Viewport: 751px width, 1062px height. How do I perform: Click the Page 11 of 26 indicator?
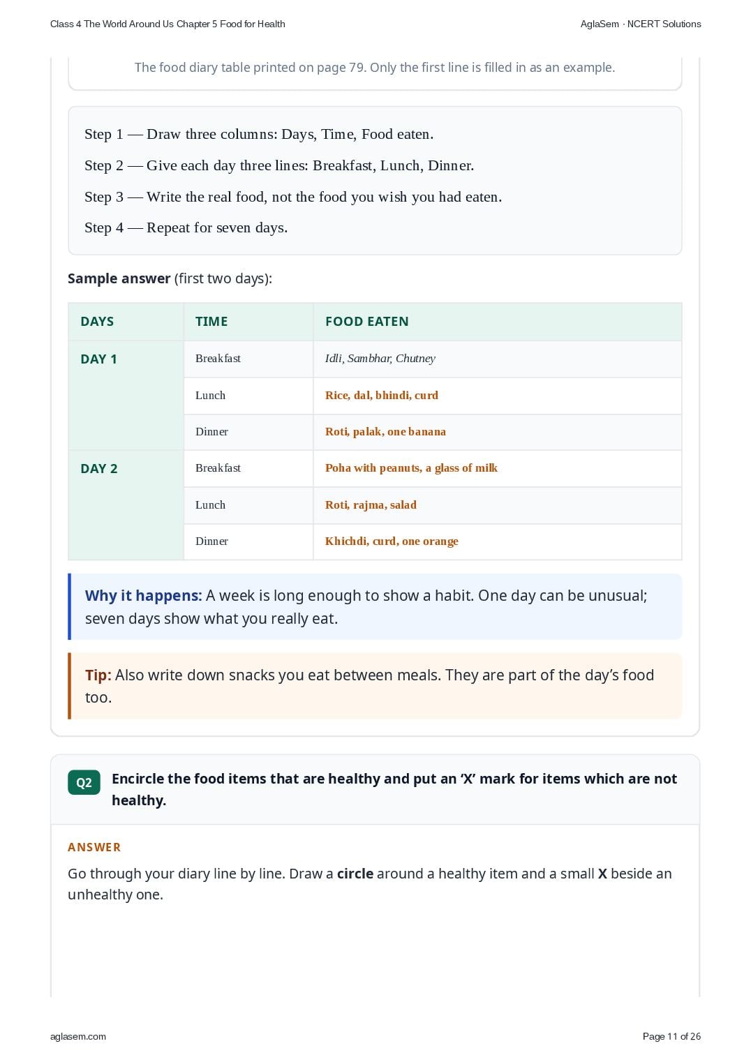point(671,1036)
